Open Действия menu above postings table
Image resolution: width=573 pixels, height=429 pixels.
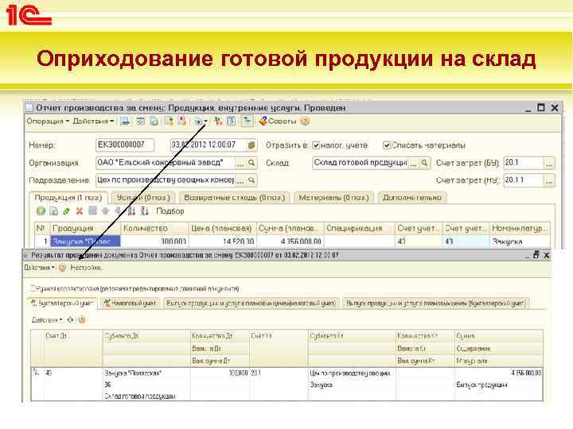tap(47, 320)
